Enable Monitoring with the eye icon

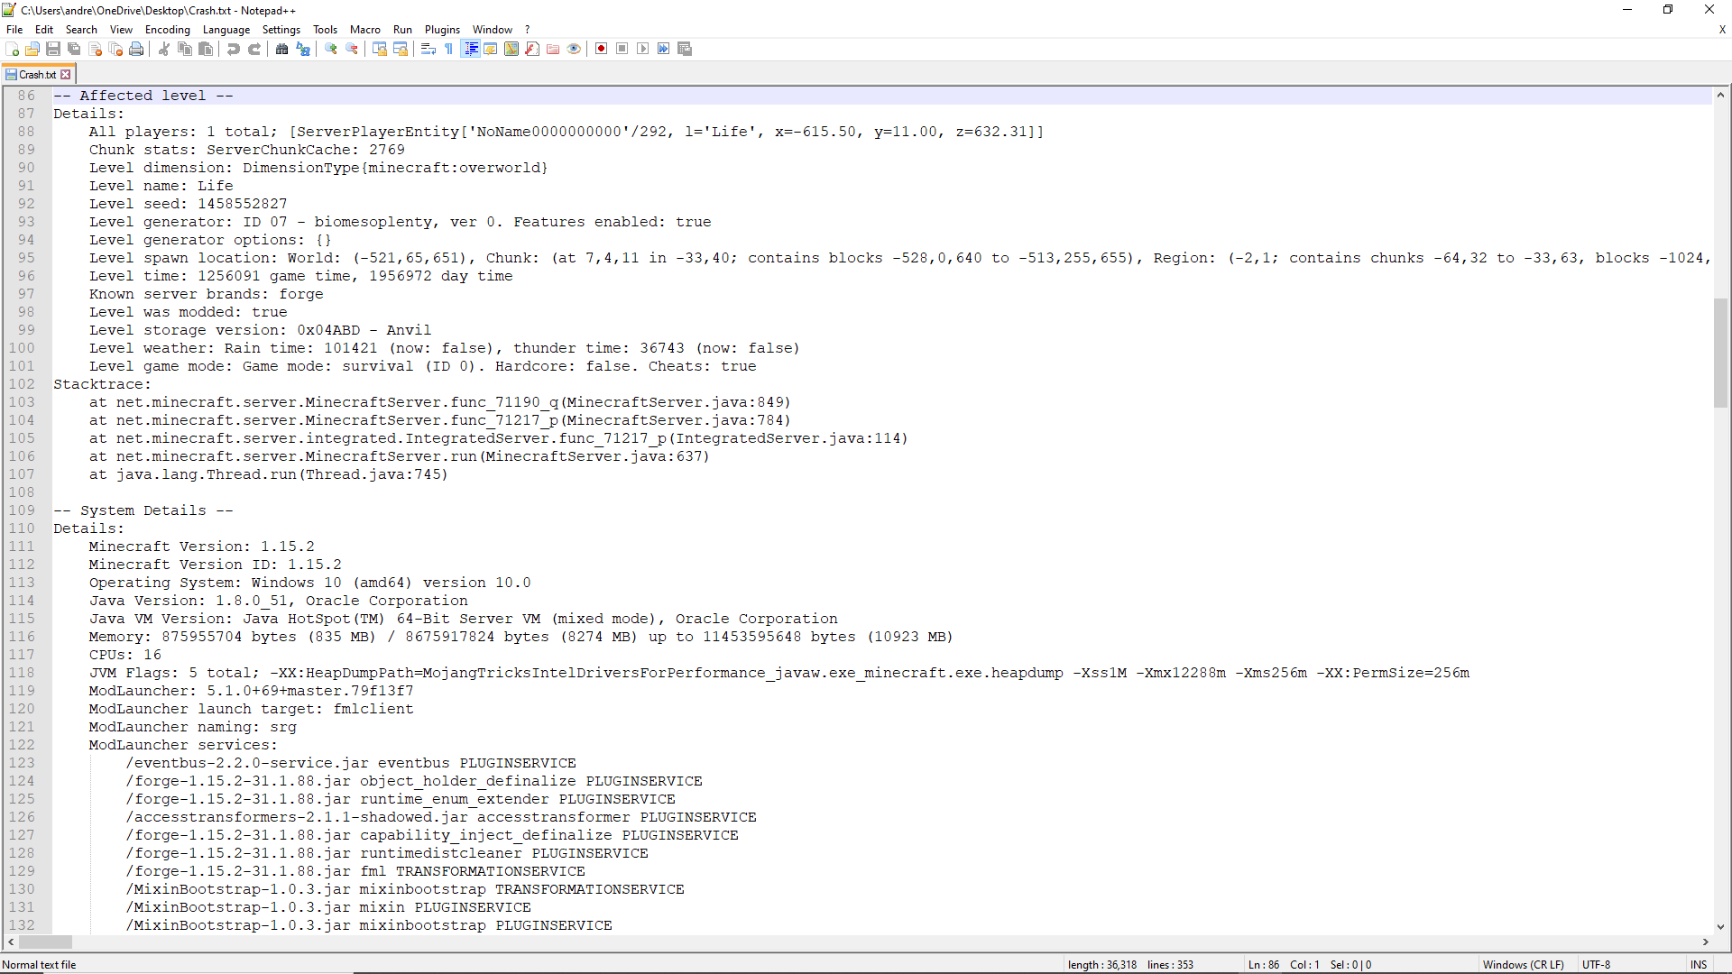point(574,49)
